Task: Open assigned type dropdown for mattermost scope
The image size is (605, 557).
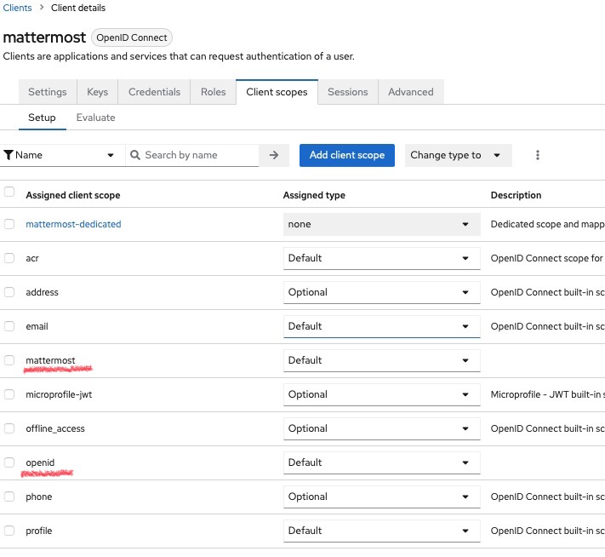Action: pos(381,360)
